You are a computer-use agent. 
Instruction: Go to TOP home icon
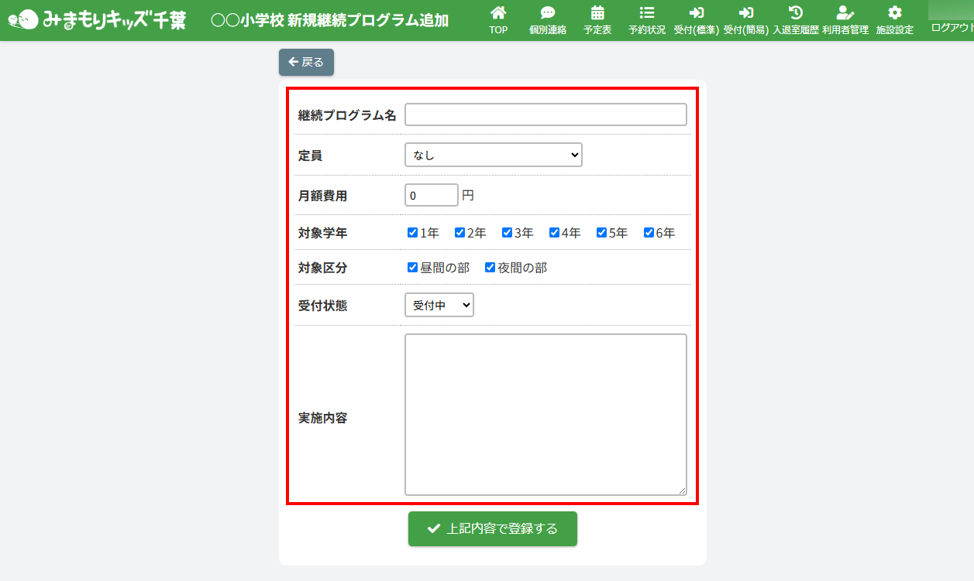[498, 13]
